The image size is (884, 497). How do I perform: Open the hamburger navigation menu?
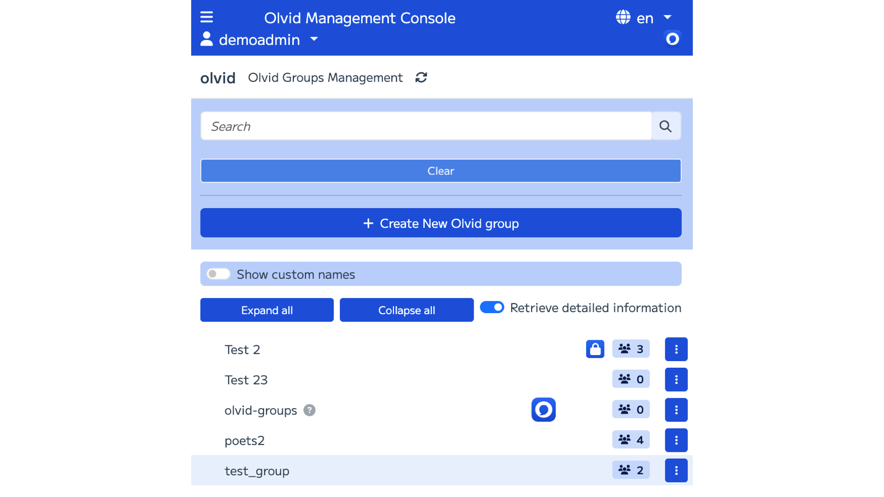tap(207, 17)
